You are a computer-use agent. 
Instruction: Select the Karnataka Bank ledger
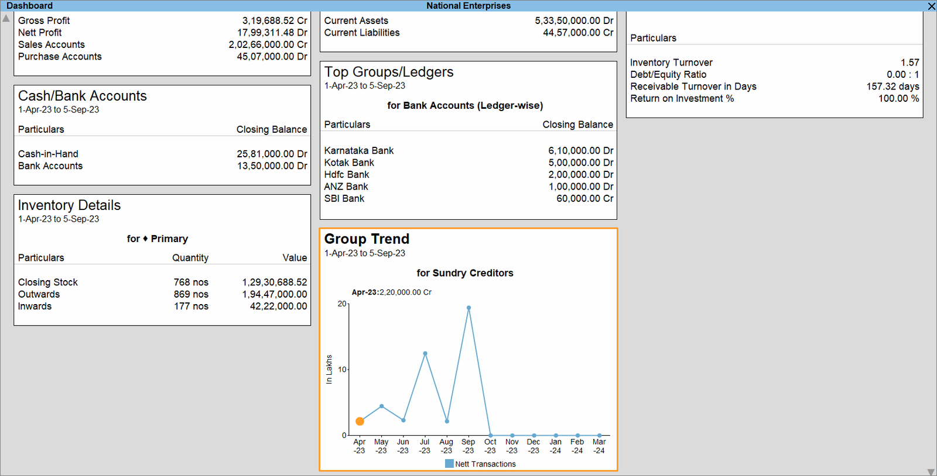[468, 150]
